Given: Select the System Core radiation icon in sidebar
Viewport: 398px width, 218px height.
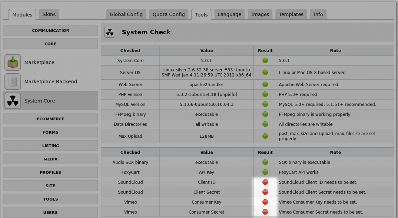Looking at the screenshot, I should click(x=13, y=101).
